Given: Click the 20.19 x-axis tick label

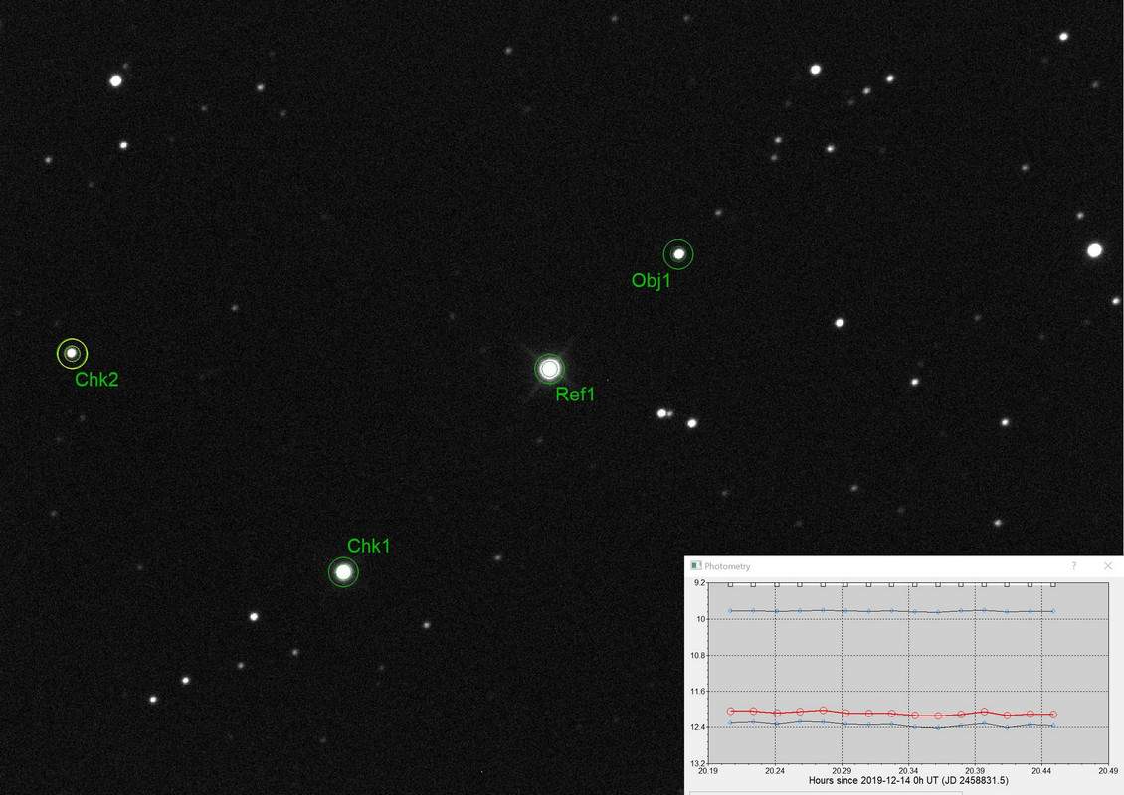Looking at the screenshot, I should pos(708,771).
